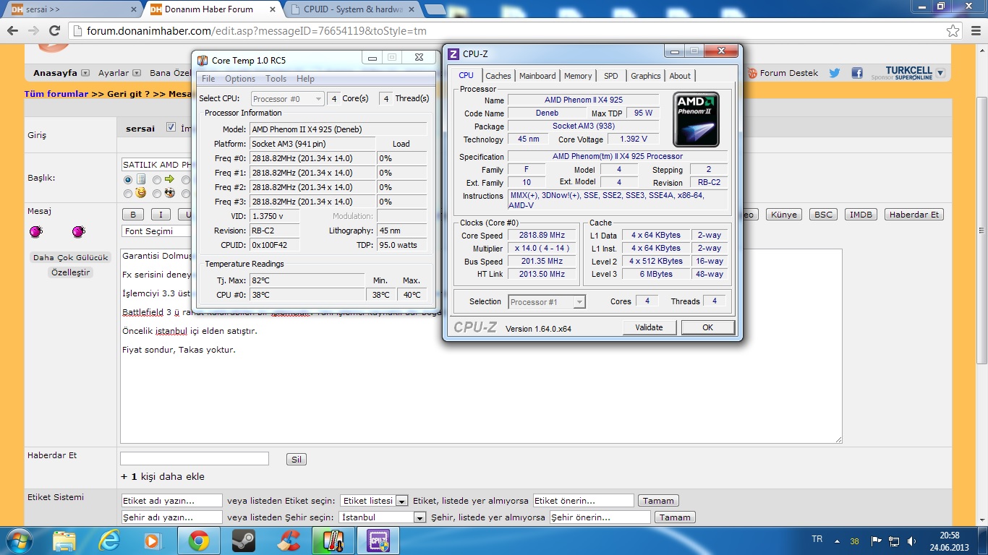This screenshot has height=555, width=988.
Task: Open Core Temp Options menu
Action: pos(239,79)
